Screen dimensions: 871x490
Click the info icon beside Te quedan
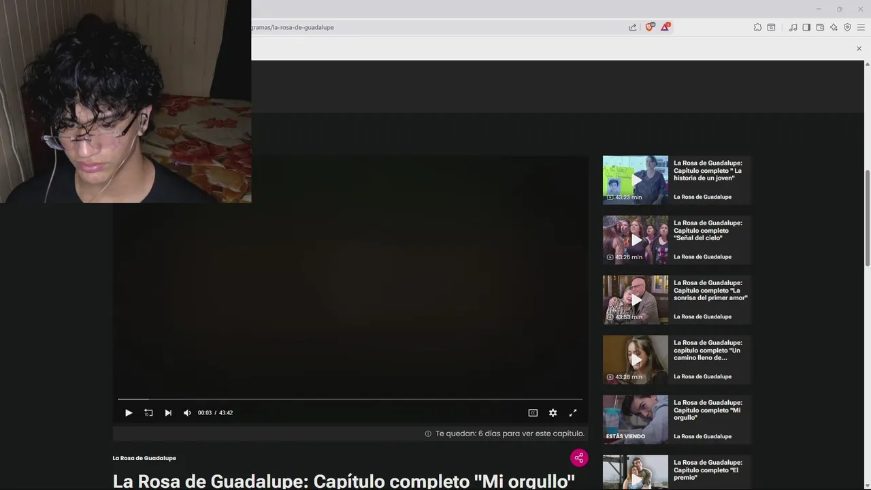click(428, 434)
